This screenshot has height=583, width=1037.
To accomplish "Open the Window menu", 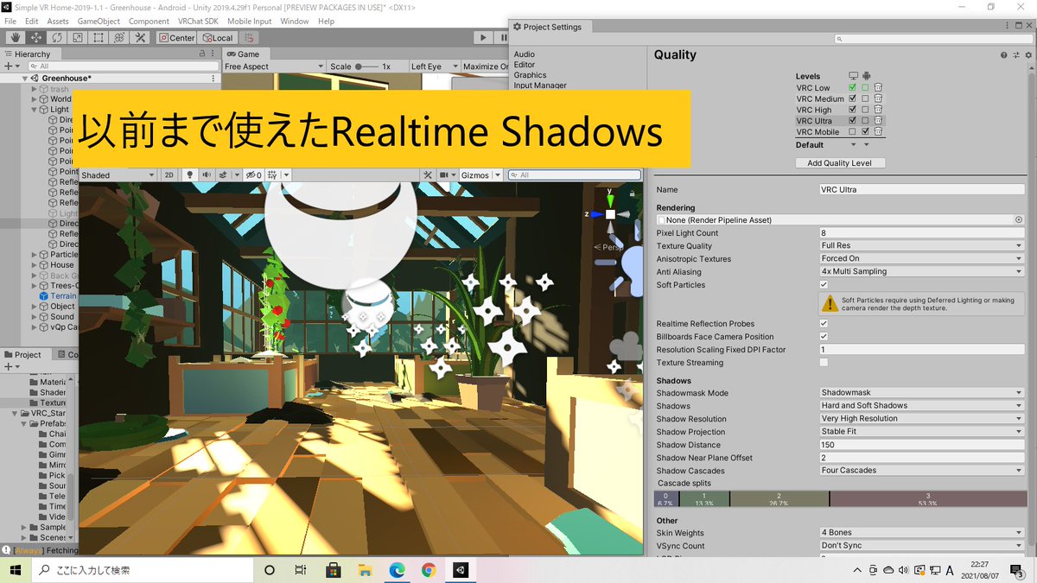I will pyautogui.click(x=295, y=21).
